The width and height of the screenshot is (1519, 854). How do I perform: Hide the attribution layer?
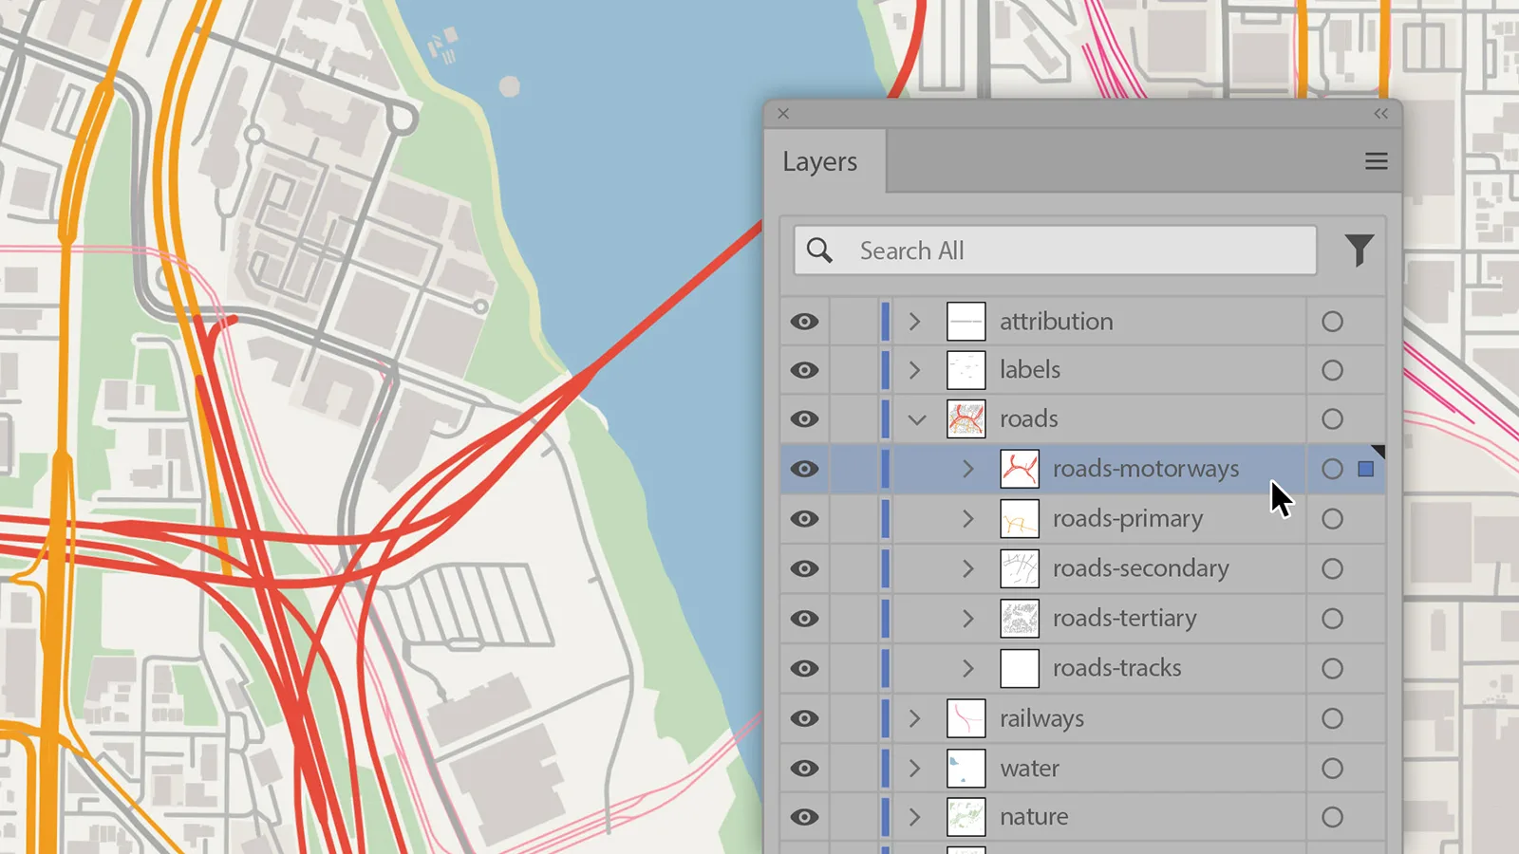tap(804, 322)
